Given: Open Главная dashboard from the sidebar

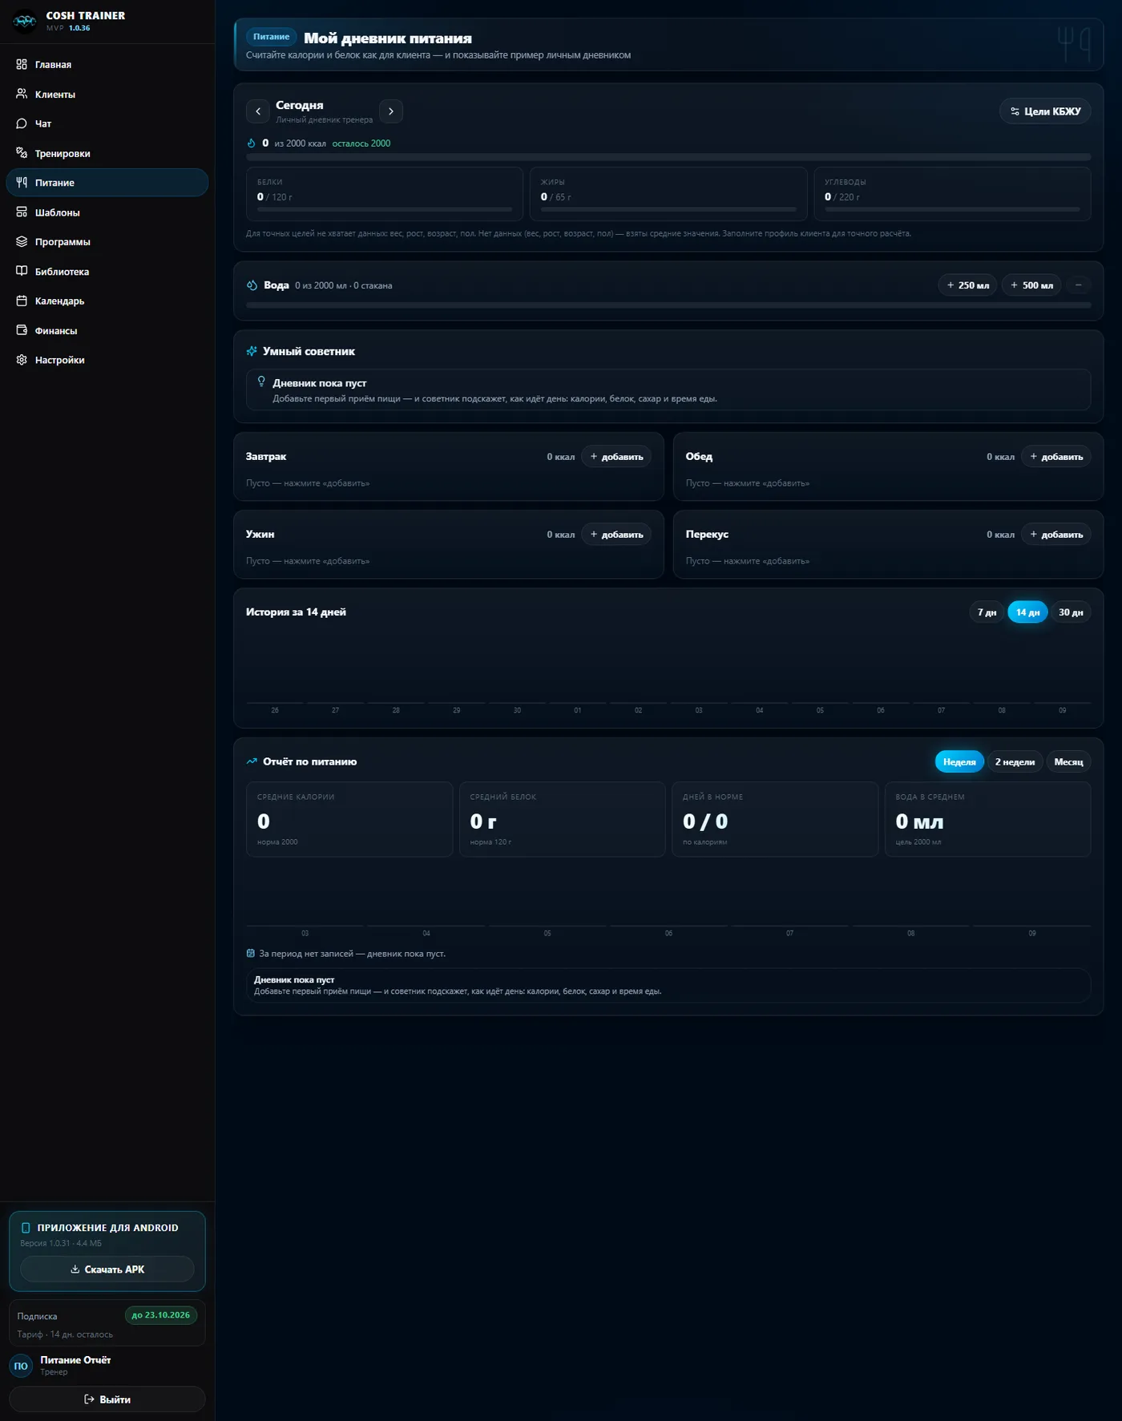Looking at the screenshot, I should (107, 64).
